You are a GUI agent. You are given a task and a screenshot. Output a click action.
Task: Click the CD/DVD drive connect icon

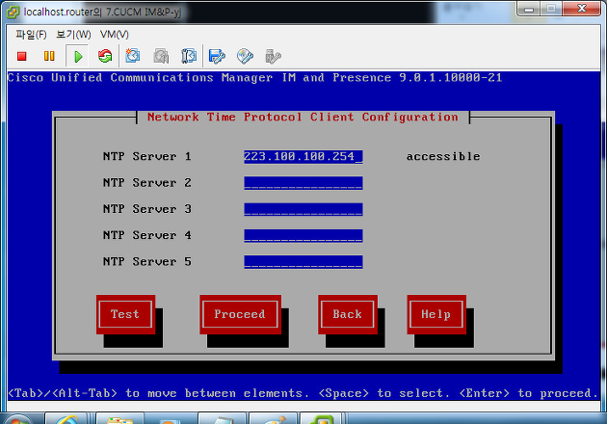click(x=245, y=56)
